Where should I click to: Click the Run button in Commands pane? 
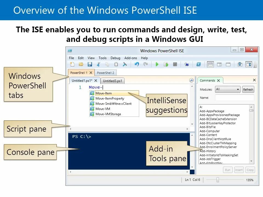[x=228, y=170]
